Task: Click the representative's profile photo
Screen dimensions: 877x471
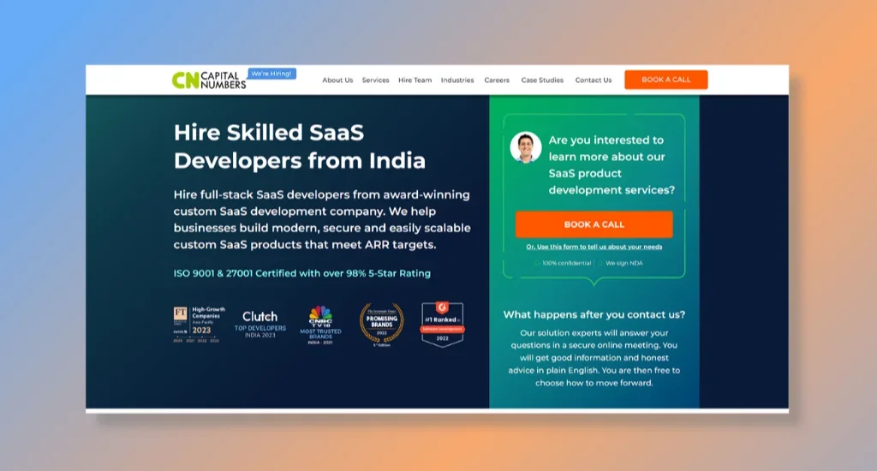Action: [x=526, y=147]
